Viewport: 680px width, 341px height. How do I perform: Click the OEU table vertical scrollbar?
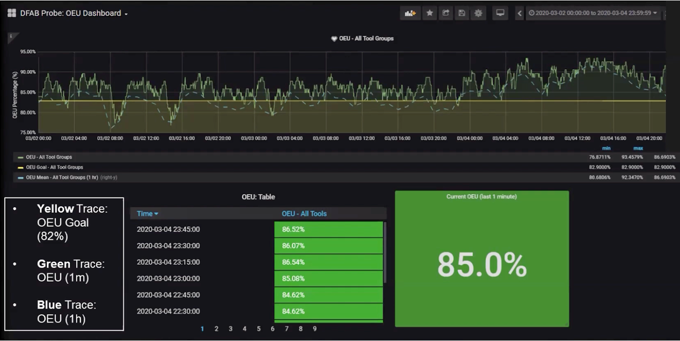click(385, 253)
